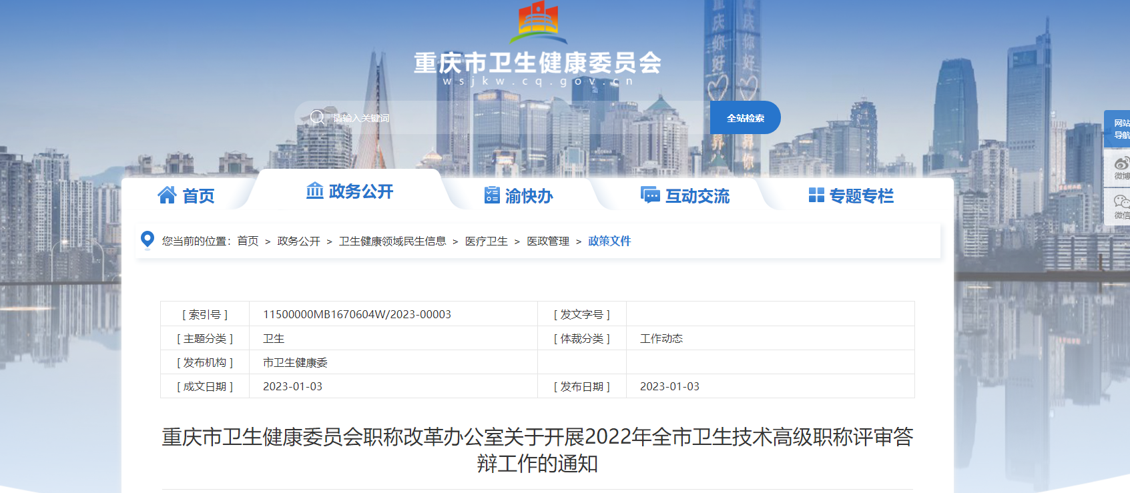Open the 网站导航 side button

point(1119,129)
